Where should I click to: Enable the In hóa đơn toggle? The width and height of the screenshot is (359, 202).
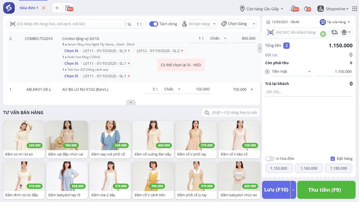click(270, 159)
